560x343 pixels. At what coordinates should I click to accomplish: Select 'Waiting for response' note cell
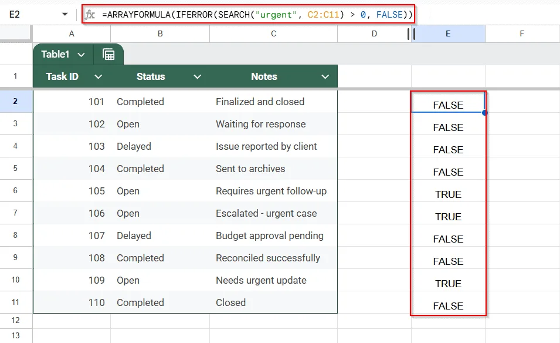coord(274,124)
